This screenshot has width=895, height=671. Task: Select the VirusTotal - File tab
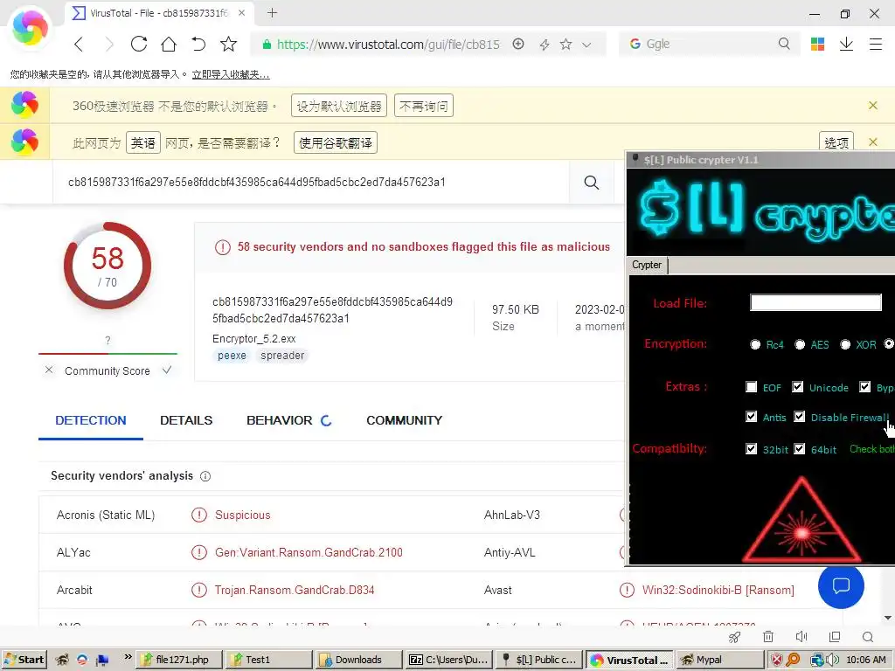click(159, 12)
